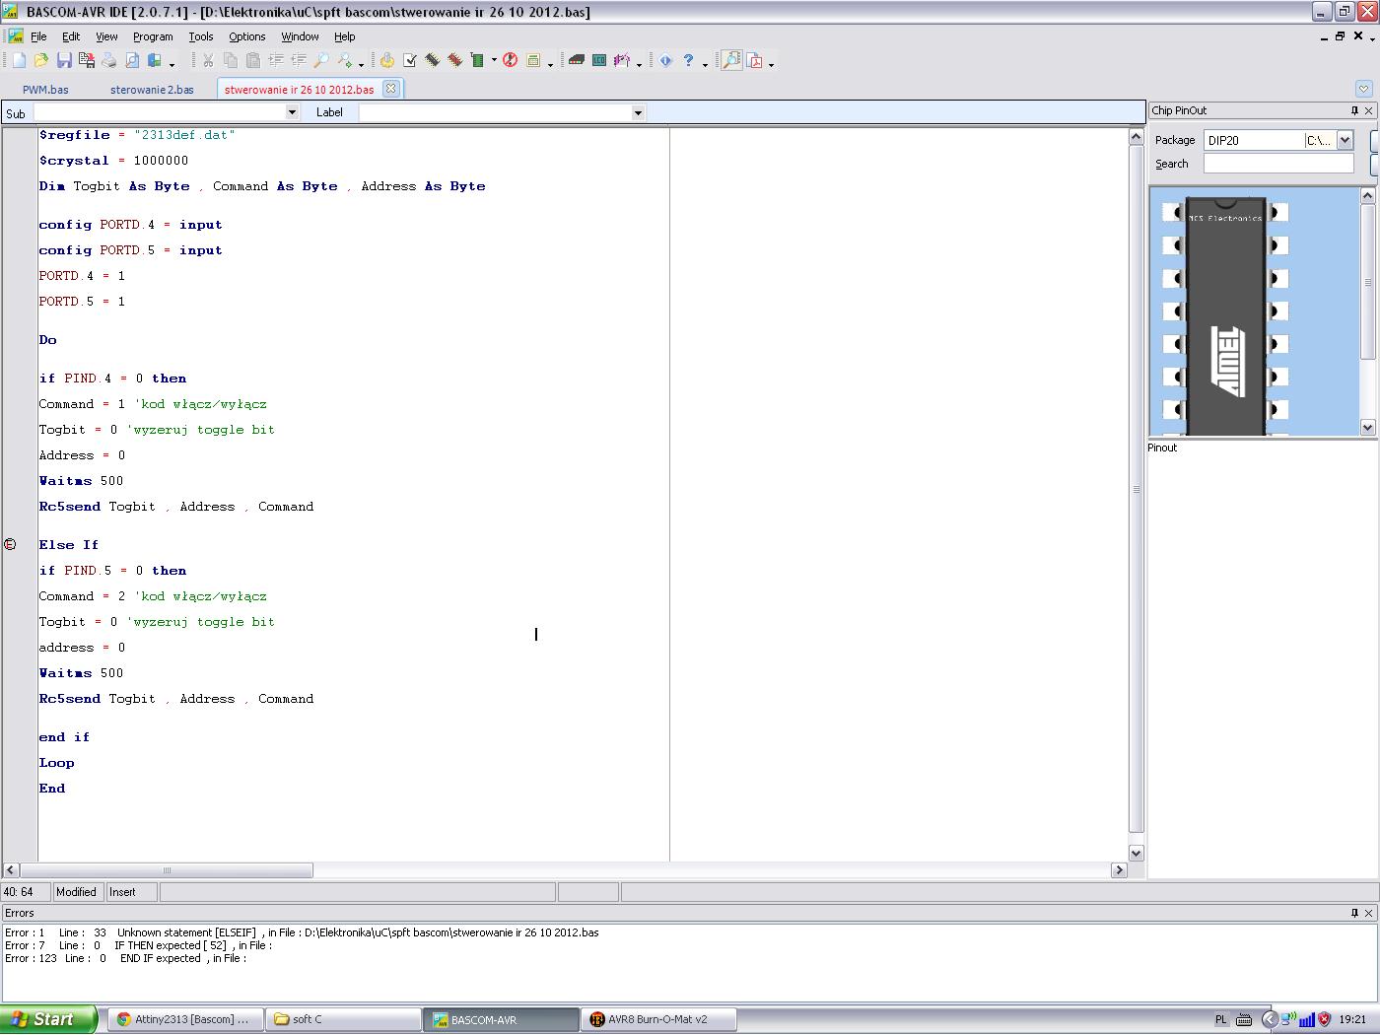Click the Save file floppy disk icon
Screen dimensions: 1380x1035
[64, 61]
